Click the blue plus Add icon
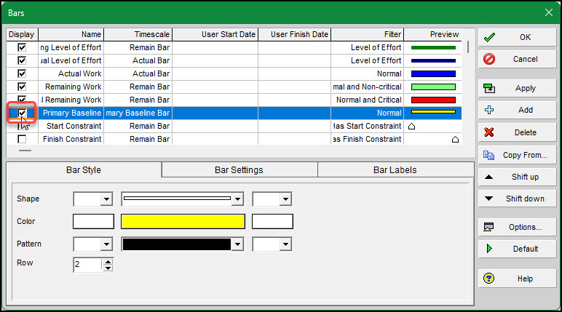This screenshot has height=312, width=562. pyautogui.click(x=489, y=110)
